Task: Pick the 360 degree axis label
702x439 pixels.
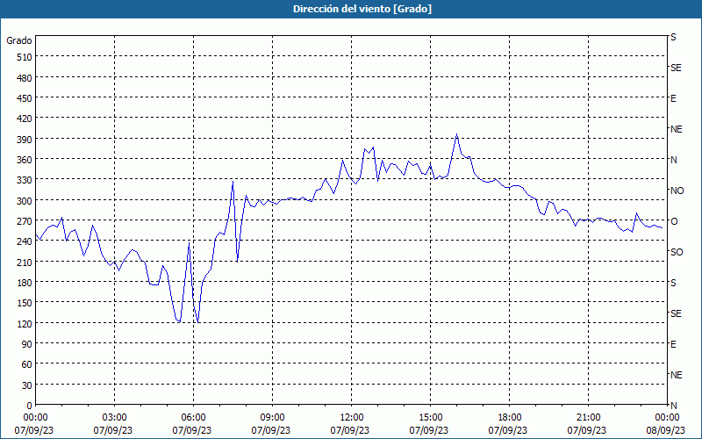Action: pyautogui.click(x=25, y=160)
